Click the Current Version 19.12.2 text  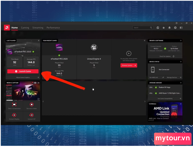156,48
